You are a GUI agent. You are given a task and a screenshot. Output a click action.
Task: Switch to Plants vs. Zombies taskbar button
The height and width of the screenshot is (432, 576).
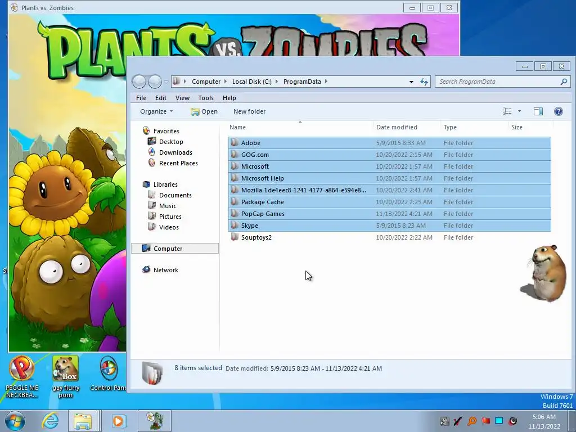click(155, 421)
